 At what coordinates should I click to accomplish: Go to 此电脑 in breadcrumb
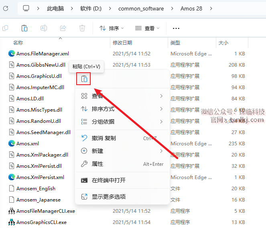pyautogui.click(x=55, y=8)
